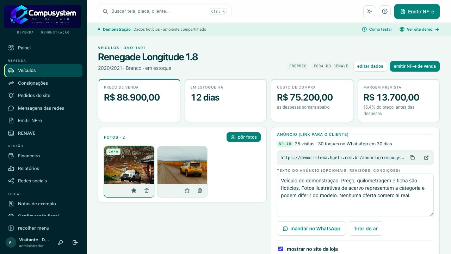Open Notas de exemplo
451x254 pixels.
point(43,204)
